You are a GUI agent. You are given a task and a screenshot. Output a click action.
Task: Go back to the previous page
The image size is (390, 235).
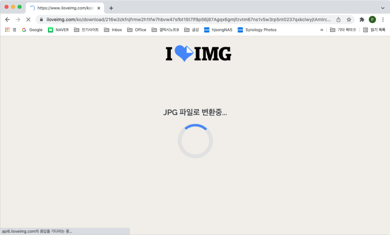7,20
